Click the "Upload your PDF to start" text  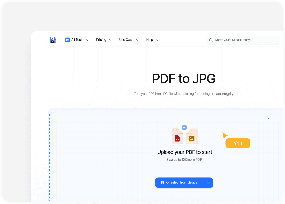[184, 152]
